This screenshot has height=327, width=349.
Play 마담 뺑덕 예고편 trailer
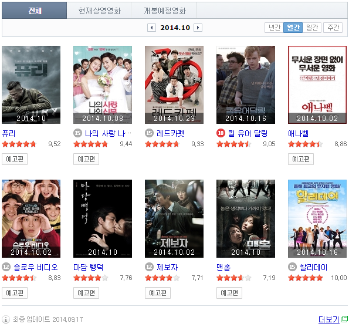(86, 293)
